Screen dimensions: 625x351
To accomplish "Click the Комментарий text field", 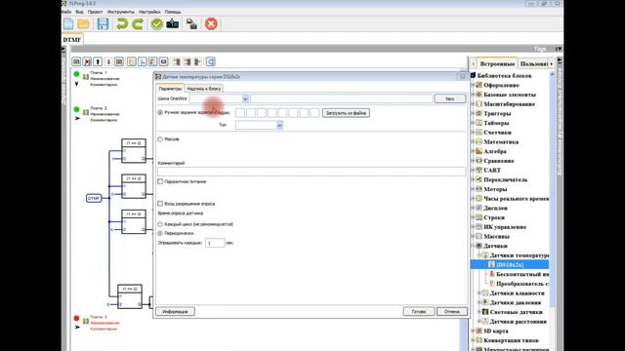I will coord(312,172).
